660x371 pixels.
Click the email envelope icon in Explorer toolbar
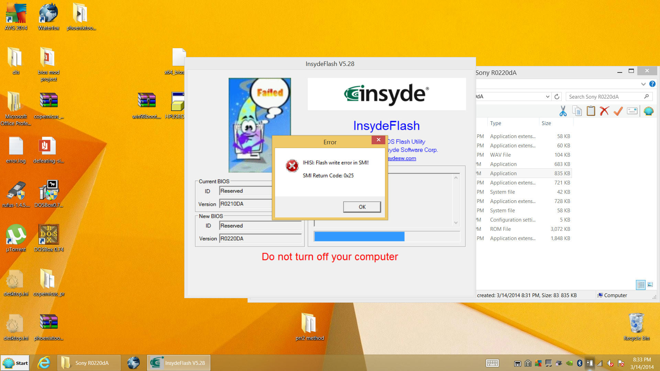point(632,111)
